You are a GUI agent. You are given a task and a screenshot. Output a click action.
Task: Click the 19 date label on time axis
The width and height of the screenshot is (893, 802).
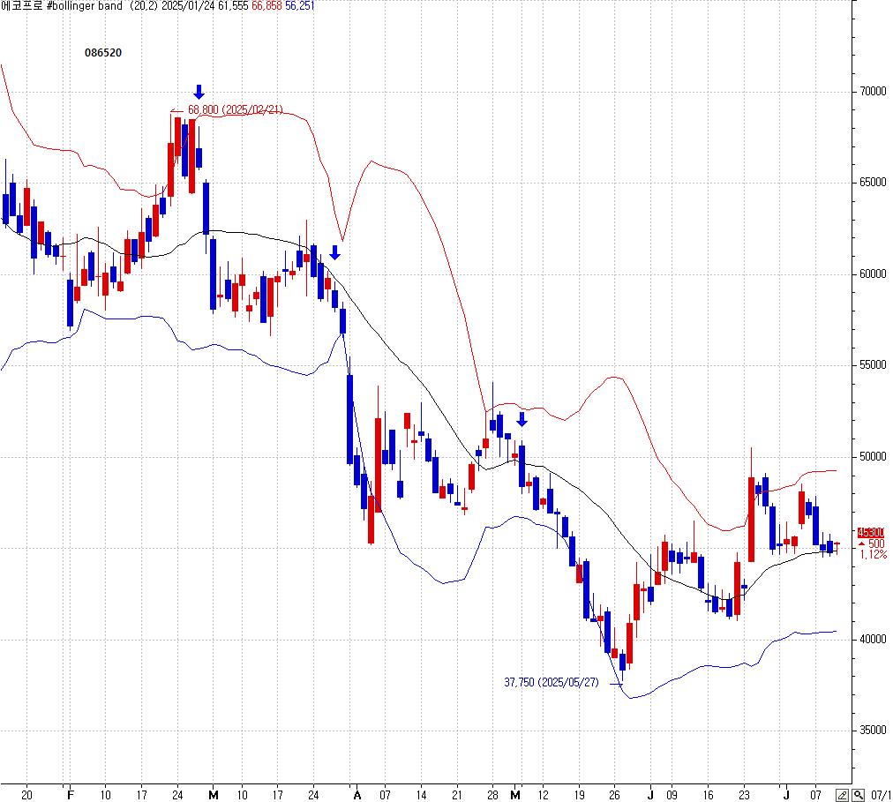[x=579, y=795]
